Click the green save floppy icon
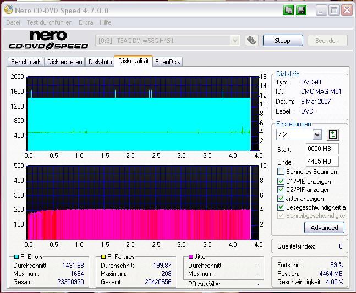This screenshot has width=356, height=293. (302, 10)
